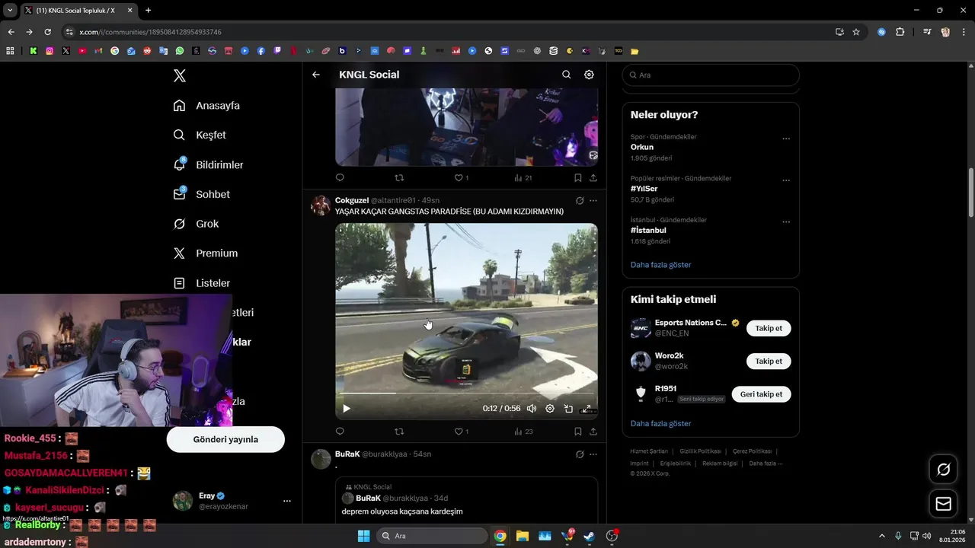Open Eray account menu dots
This screenshot has height=548, width=975.
click(287, 501)
